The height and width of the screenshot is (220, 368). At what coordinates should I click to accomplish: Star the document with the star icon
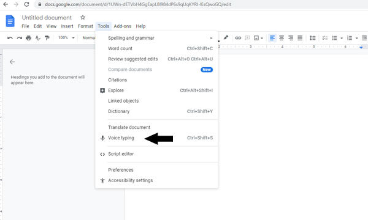pyautogui.click(x=83, y=18)
